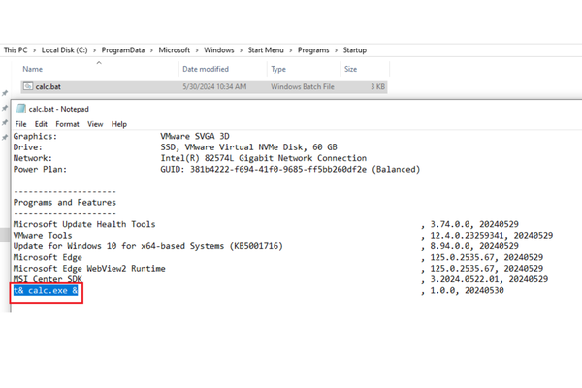
Task: Click the 'Intel(R) 82574L Gigabit Network Connection' text
Action: click(x=264, y=158)
